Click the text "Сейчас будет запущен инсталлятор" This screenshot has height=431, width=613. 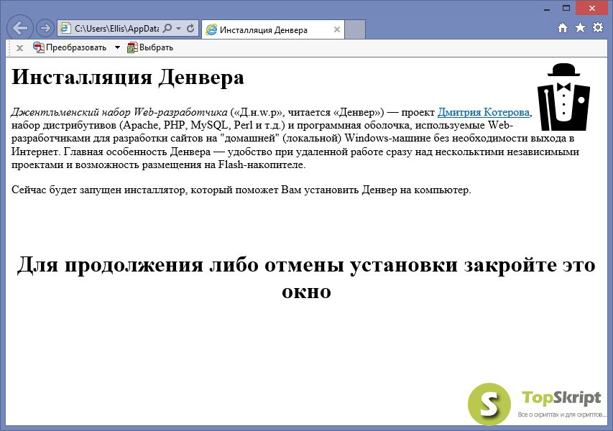[99, 190]
